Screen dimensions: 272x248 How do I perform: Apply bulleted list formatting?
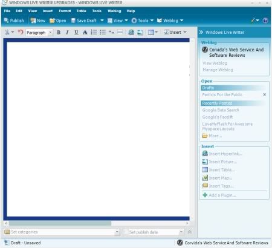point(103,32)
